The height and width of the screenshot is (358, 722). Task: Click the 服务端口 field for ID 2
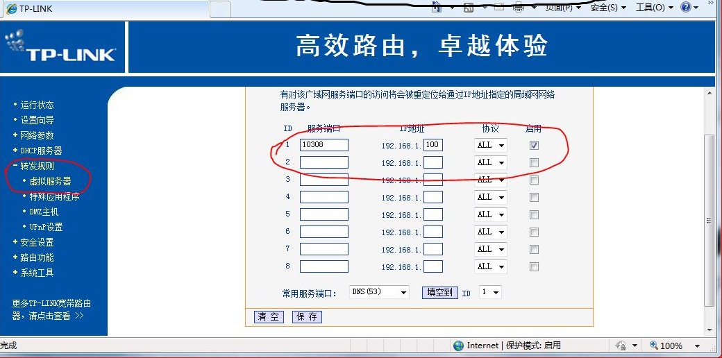324,162
